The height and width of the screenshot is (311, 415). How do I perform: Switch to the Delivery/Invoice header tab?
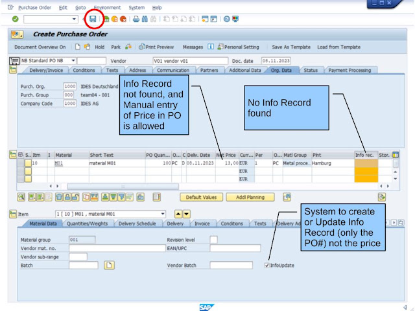point(46,71)
